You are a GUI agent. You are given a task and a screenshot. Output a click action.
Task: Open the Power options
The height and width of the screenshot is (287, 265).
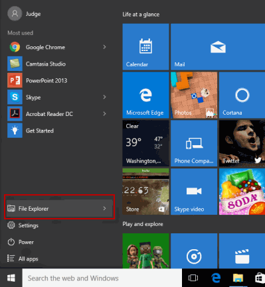[x=21, y=242]
